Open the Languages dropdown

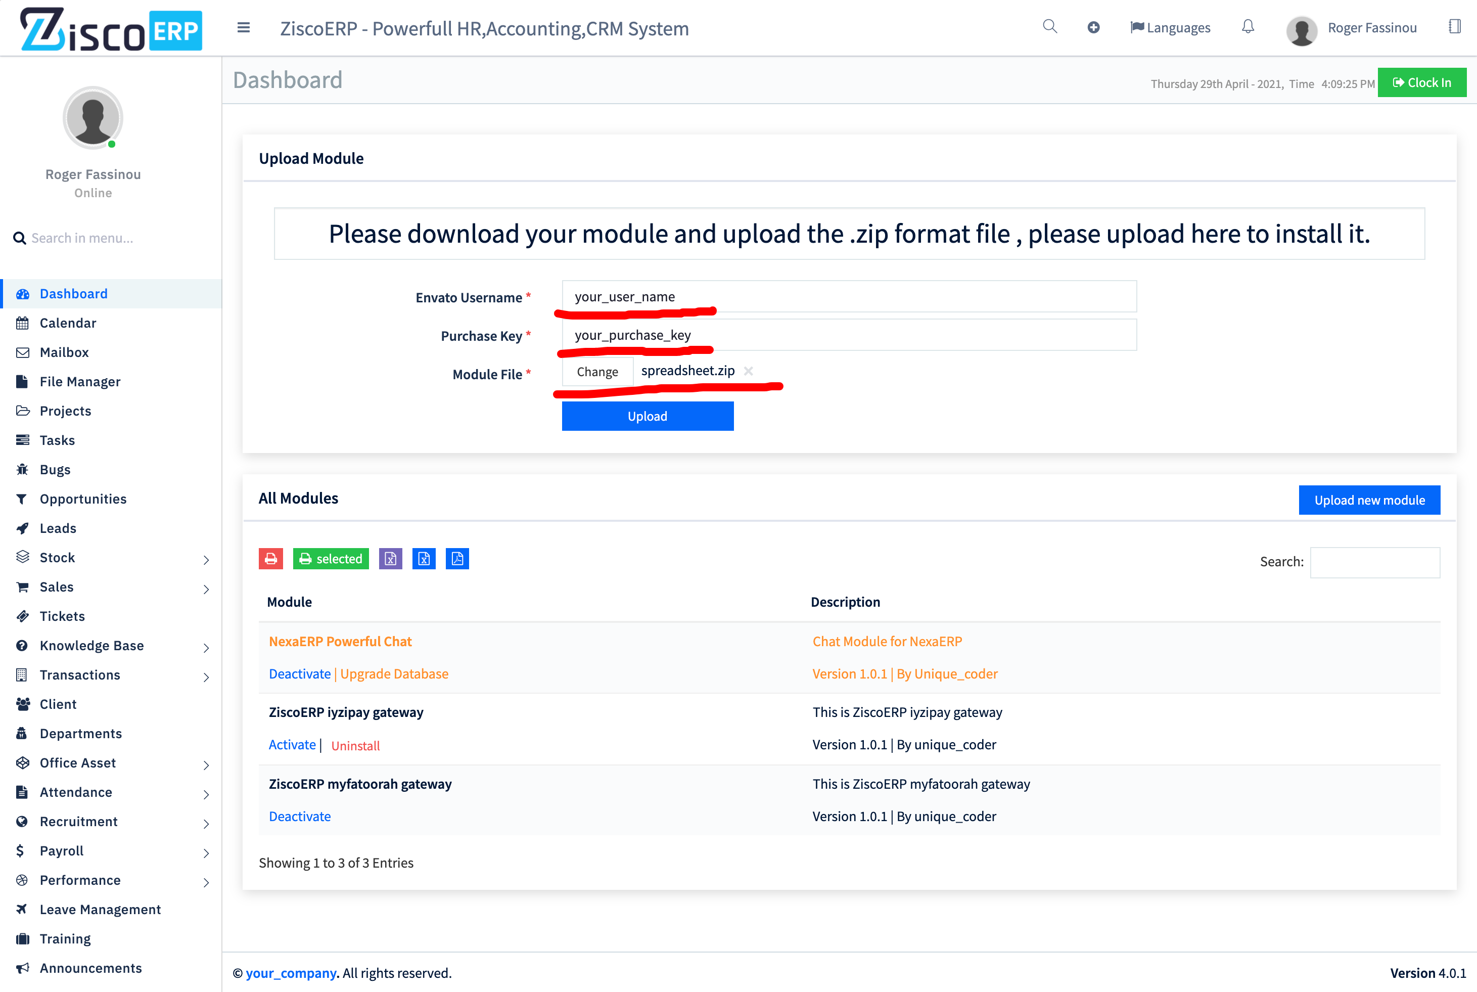(x=1170, y=28)
